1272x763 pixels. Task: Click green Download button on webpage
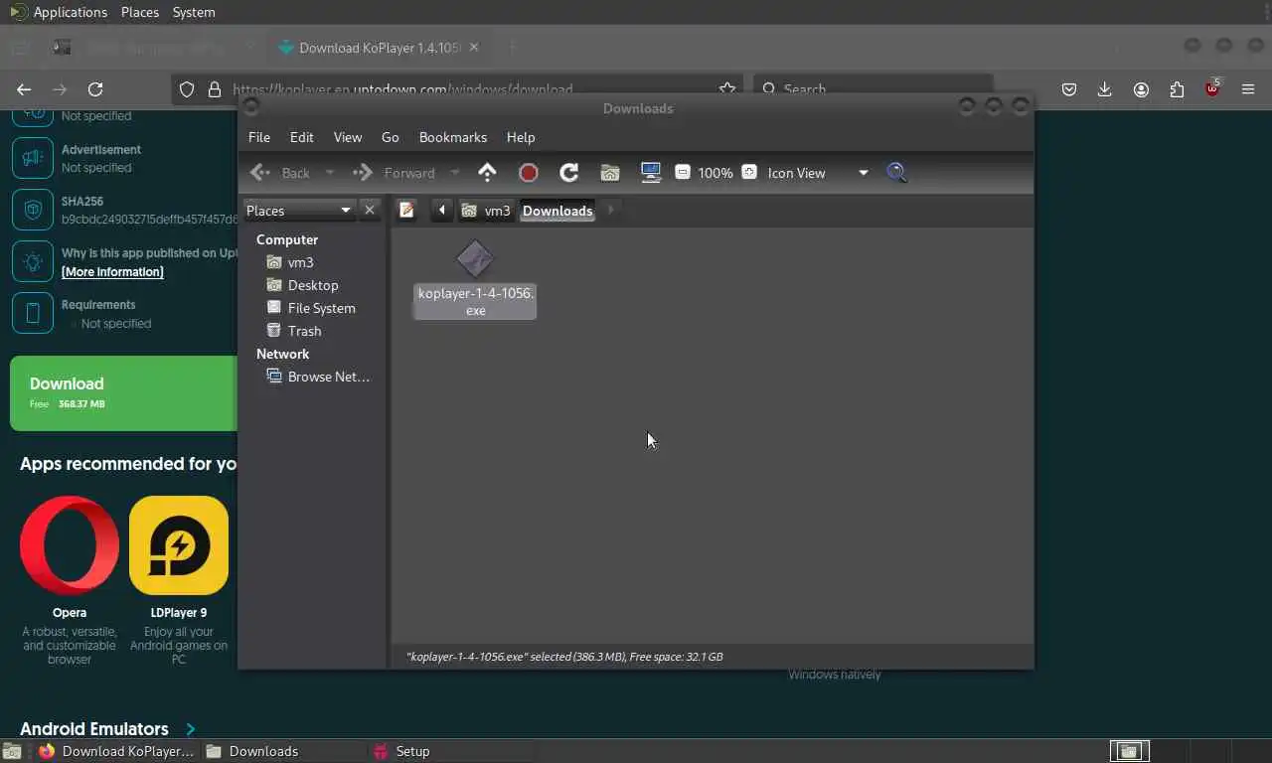coord(123,392)
